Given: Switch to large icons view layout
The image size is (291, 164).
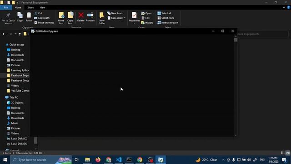Looking at the screenshot, I should pyautogui.click(x=288, y=153).
